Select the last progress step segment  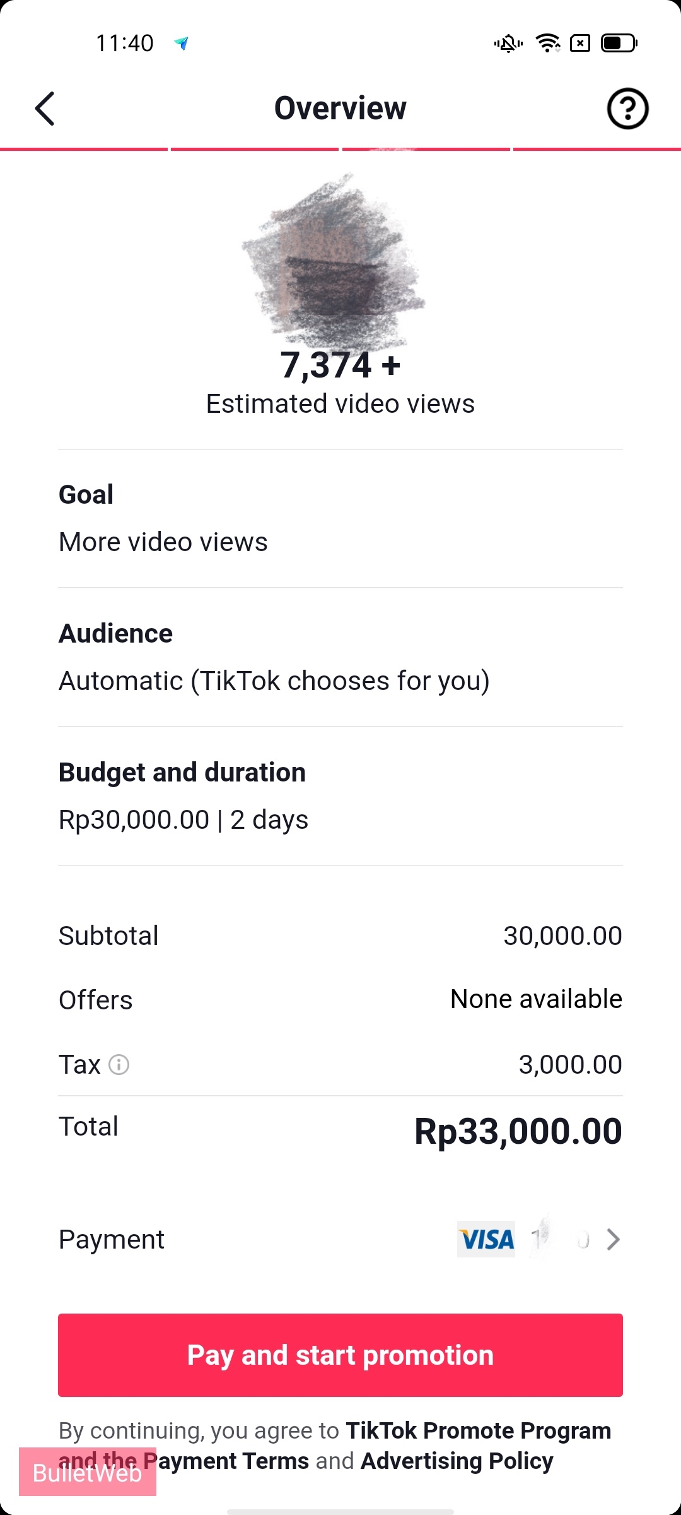(597, 150)
